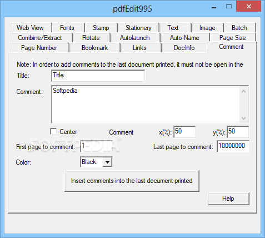The image size is (265, 238).
Task: Open the Web View tab
Action: [31, 28]
